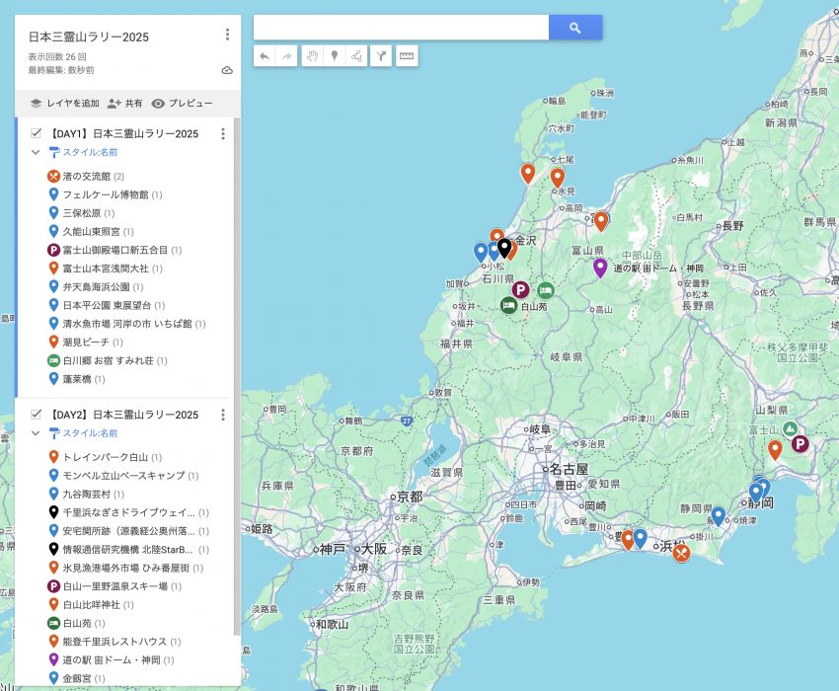Click the add directions tool

tap(382, 56)
